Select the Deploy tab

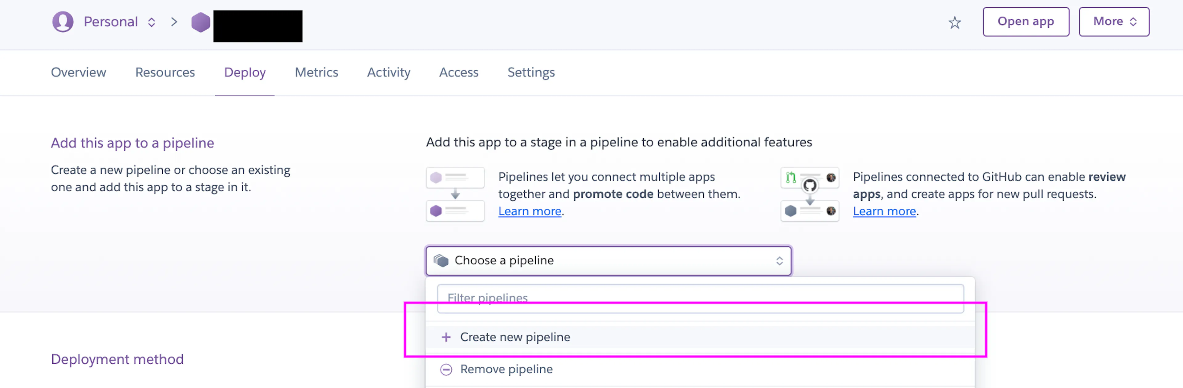point(245,72)
